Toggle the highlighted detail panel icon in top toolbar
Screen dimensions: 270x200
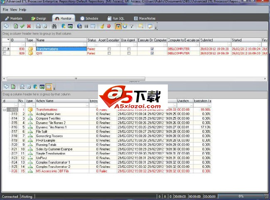tap(118, 26)
